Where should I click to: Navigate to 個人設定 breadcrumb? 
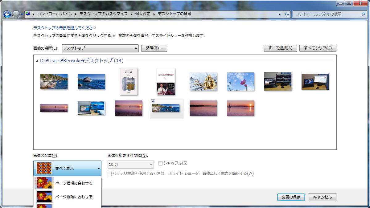[x=142, y=14]
